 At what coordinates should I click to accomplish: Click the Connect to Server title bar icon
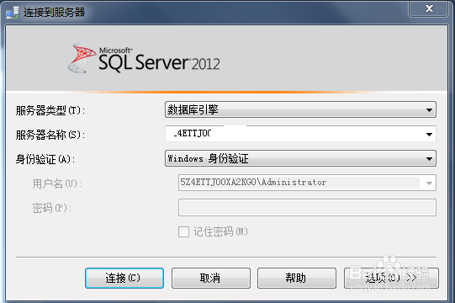click(x=12, y=12)
